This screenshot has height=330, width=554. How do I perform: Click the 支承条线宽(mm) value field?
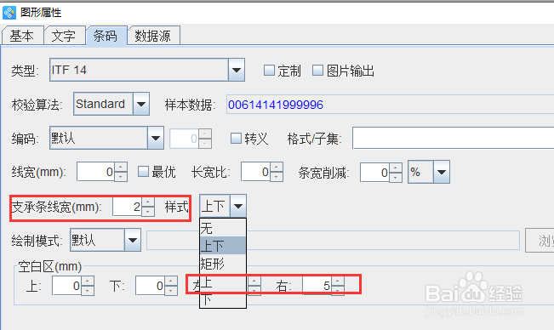127,207
